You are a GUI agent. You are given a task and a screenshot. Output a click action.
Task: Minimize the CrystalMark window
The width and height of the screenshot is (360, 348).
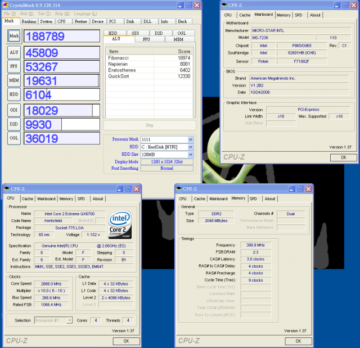180,5
